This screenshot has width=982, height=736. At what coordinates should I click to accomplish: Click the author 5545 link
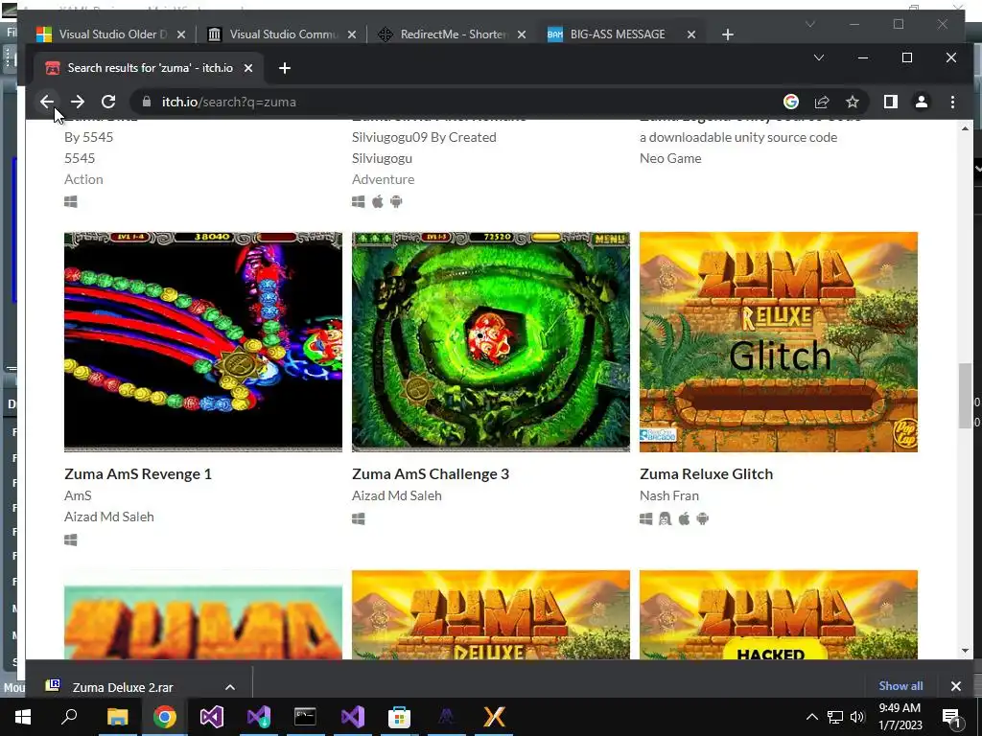(x=80, y=158)
